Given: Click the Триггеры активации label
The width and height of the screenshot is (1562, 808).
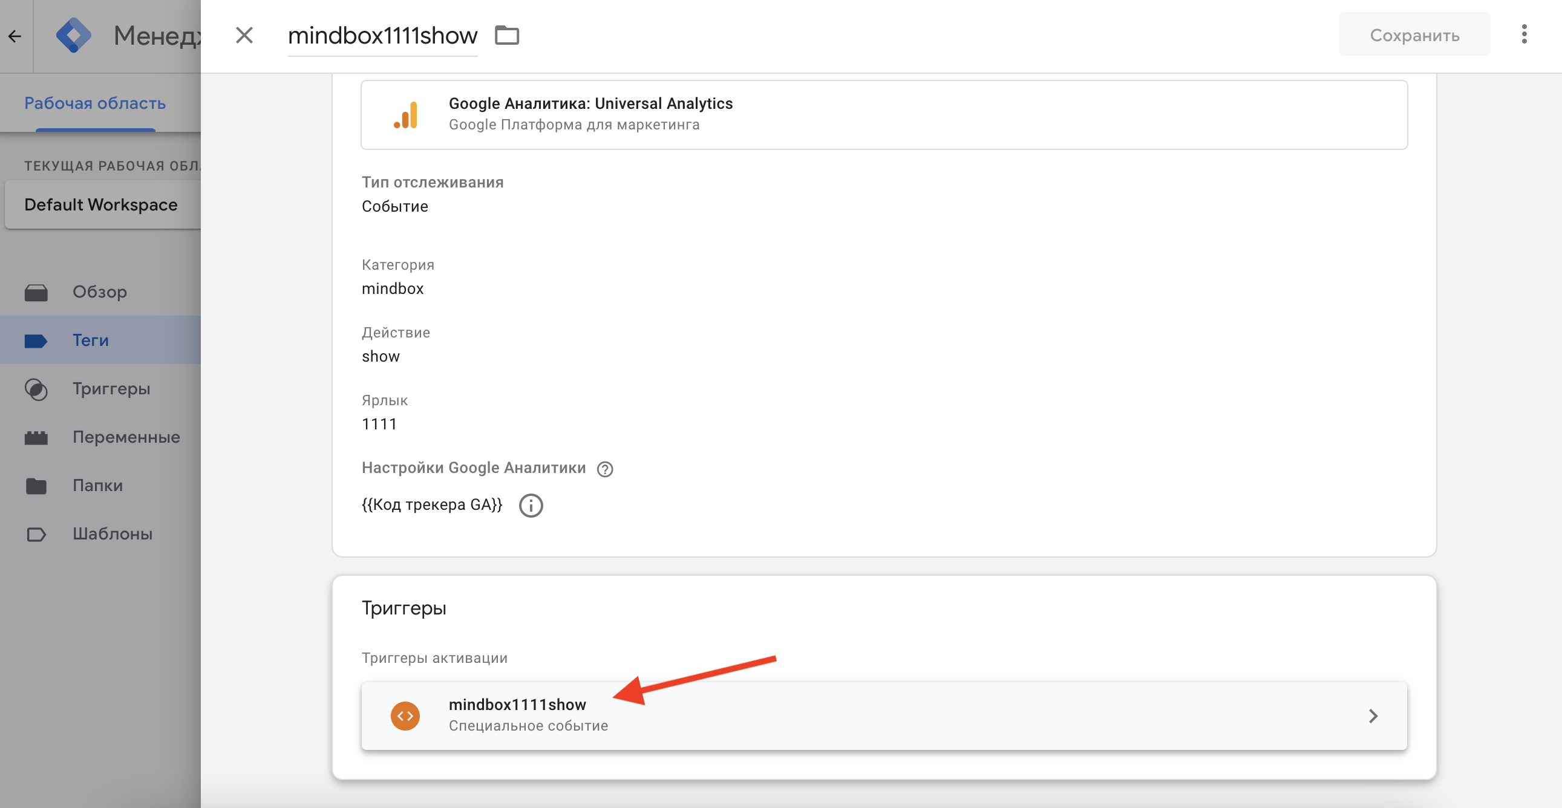Looking at the screenshot, I should [434, 658].
